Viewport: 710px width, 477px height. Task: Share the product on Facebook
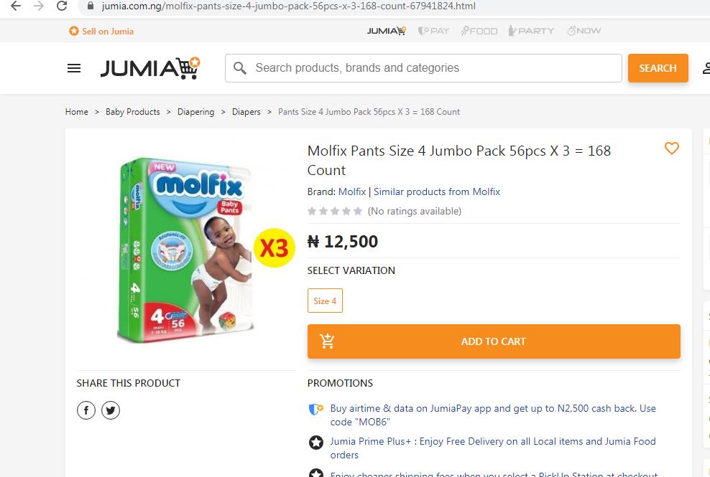click(86, 410)
